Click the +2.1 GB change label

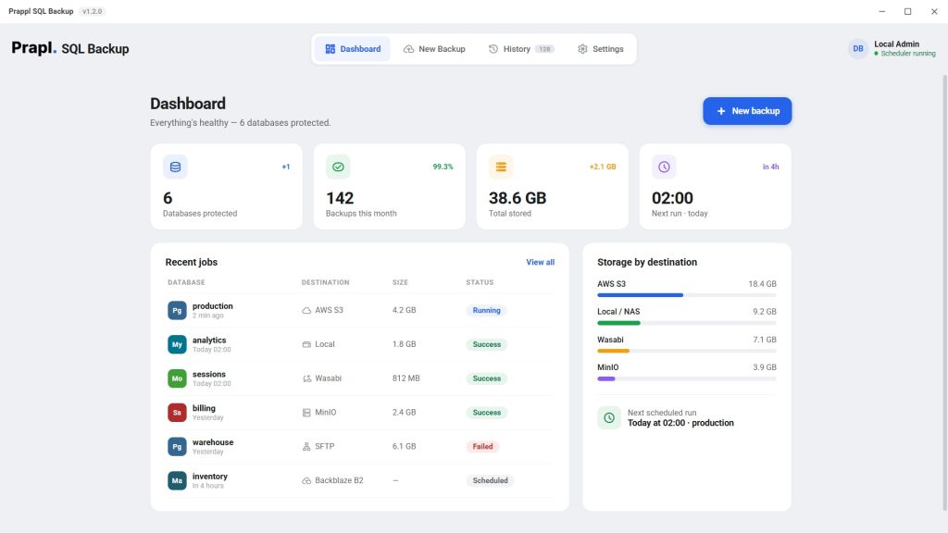(x=603, y=167)
